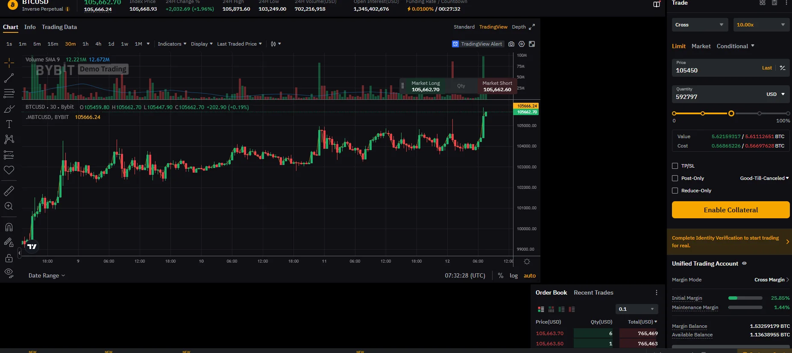Open the Cross margin mode dropdown
The width and height of the screenshot is (792, 353).
coord(699,25)
